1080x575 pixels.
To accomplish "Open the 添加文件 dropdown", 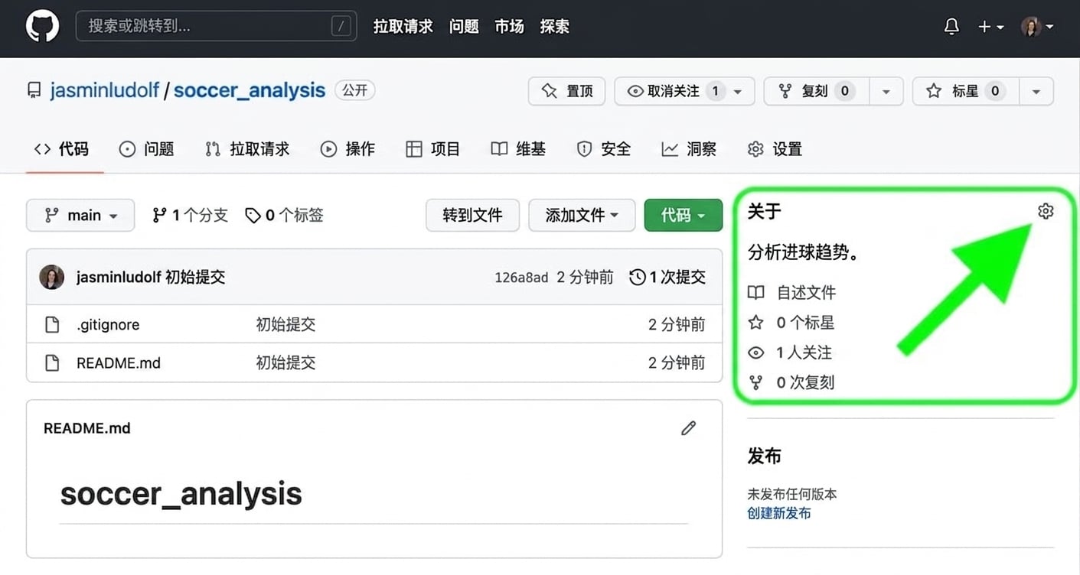I will coord(582,215).
